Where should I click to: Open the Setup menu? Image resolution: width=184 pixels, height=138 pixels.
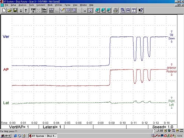click(x=13, y=5)
